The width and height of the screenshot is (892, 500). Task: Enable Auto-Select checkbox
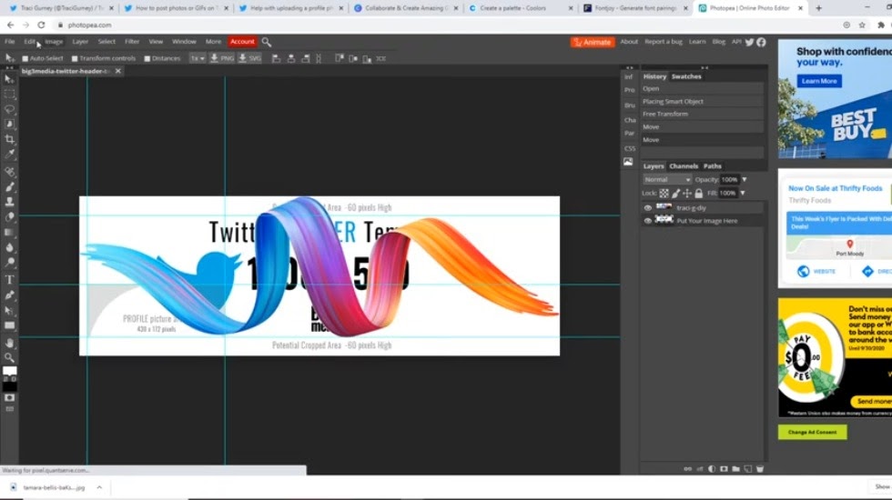click(25, 58)
